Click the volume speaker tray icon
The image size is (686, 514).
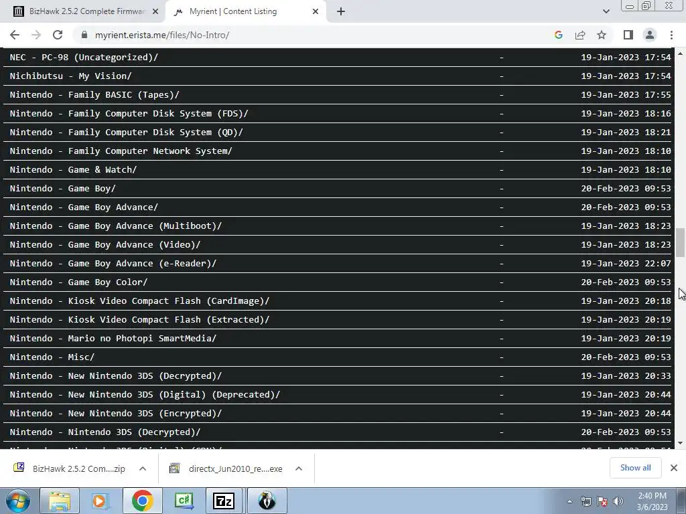618,501
